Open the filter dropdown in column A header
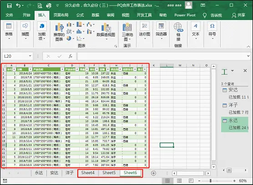Screen dimensions: 253x185 click(x=14, y=69)
